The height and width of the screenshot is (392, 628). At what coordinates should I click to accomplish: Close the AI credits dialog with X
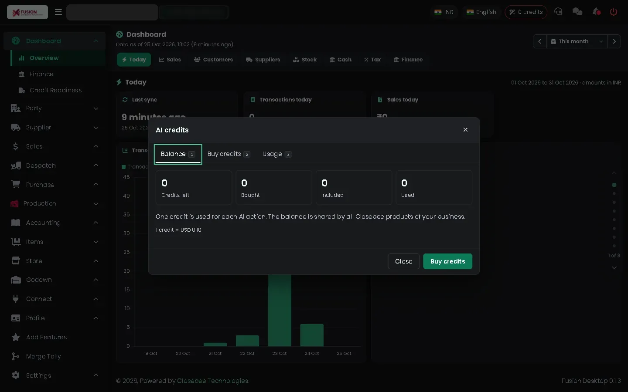[465, 130]
